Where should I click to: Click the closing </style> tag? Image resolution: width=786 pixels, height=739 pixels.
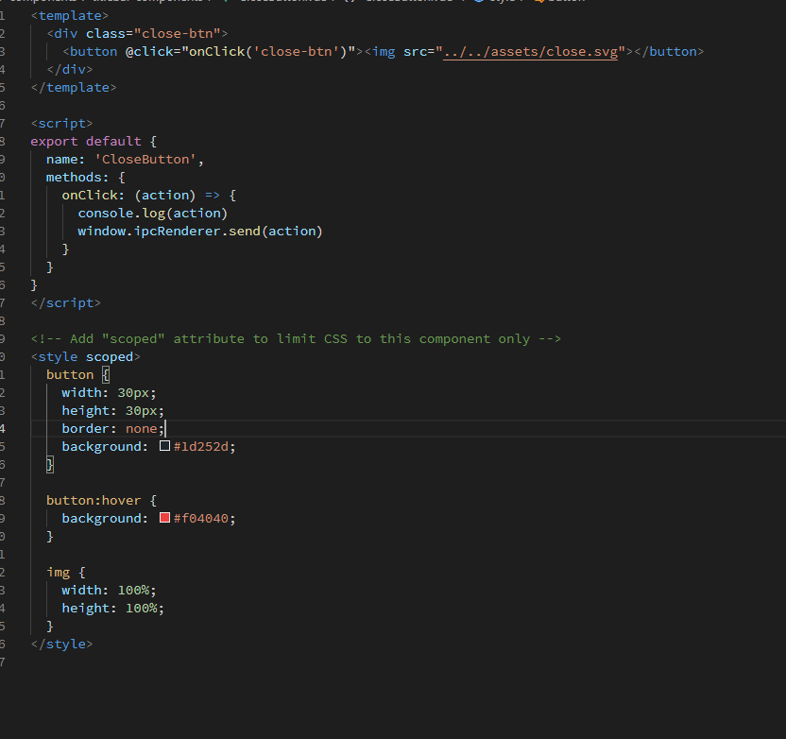(60, 644)
